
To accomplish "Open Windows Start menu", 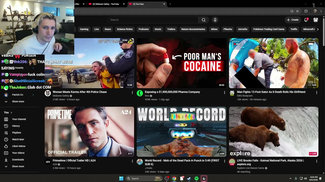I will coord(121,178).
